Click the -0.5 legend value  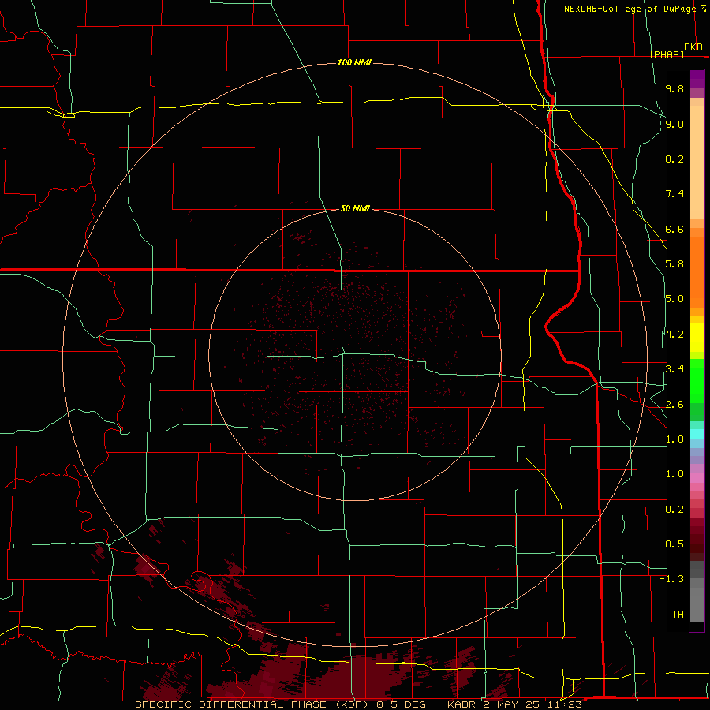point(671,544)
